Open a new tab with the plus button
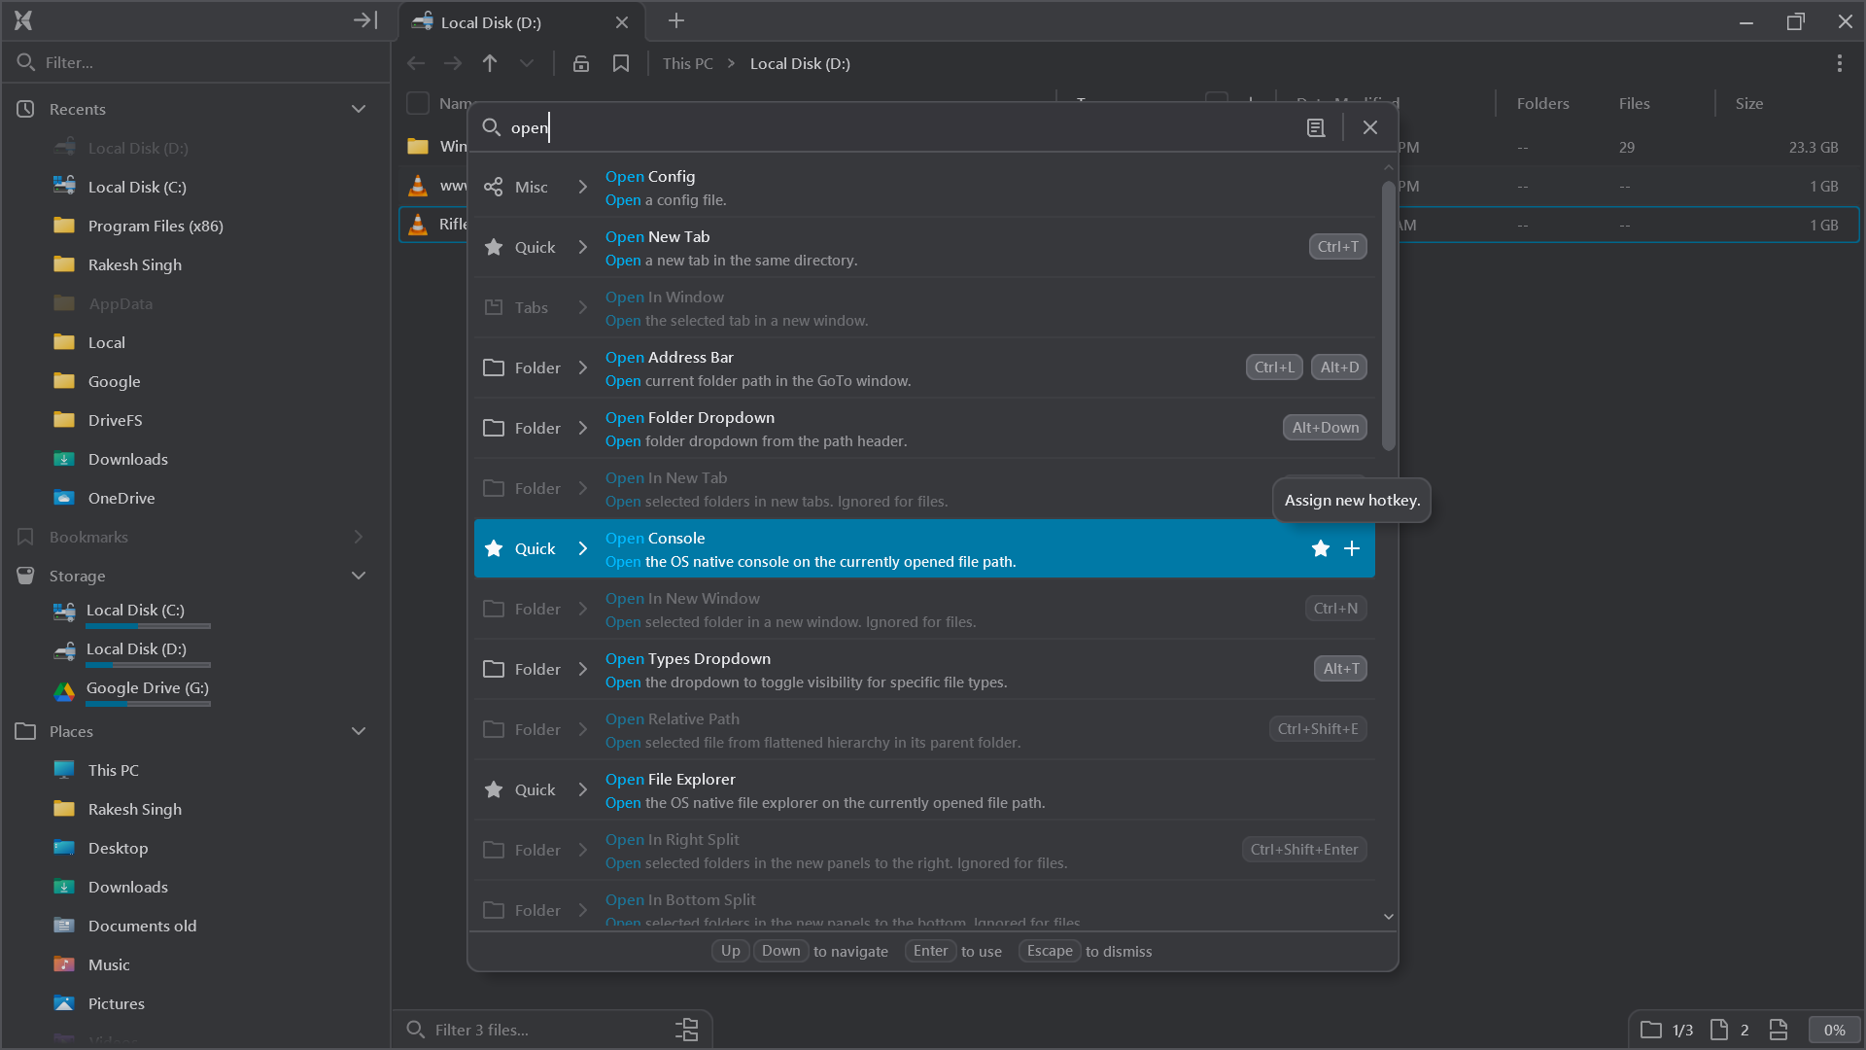 tap(676, 20)
